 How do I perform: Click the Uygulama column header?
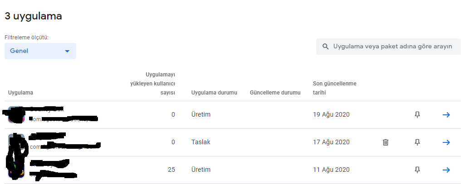click(x=21, y=92)
